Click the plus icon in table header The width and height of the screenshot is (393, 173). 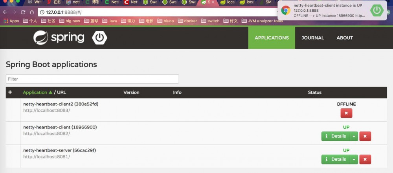tap(10, 92)
